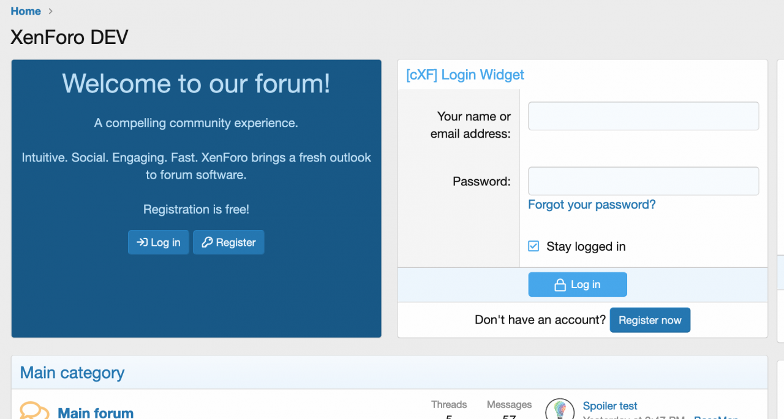Click the Stay logged in label text

coord(586,247)
